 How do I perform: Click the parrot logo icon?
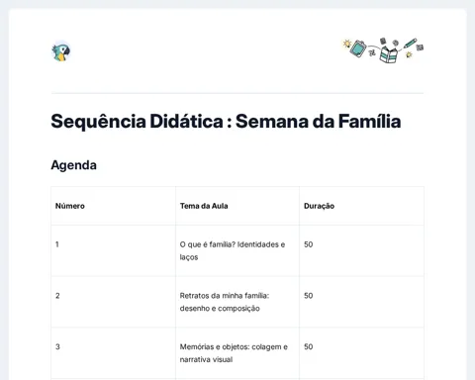61,52
